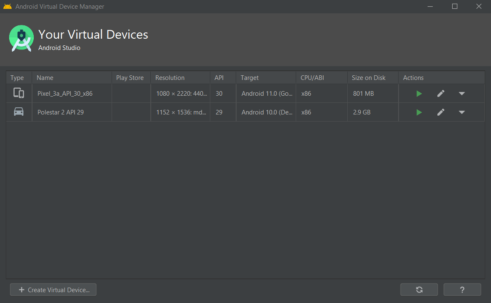Expand more actions menu for Polestar 2
491x303 pixels.
point(461,112)
